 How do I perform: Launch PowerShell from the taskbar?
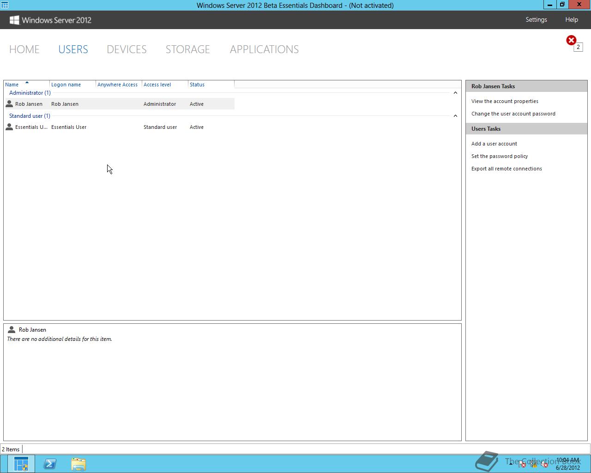tap(50, 464)
